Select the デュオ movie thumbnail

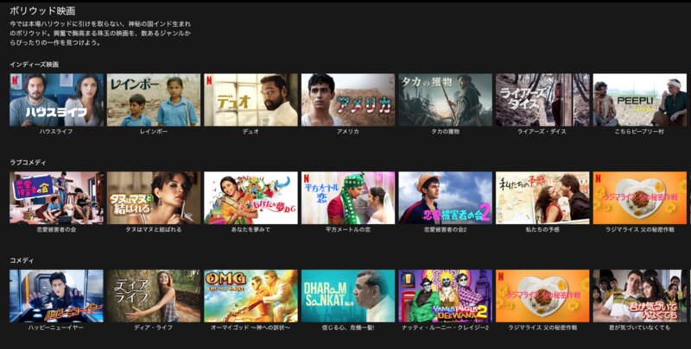(x=250, y=100)
